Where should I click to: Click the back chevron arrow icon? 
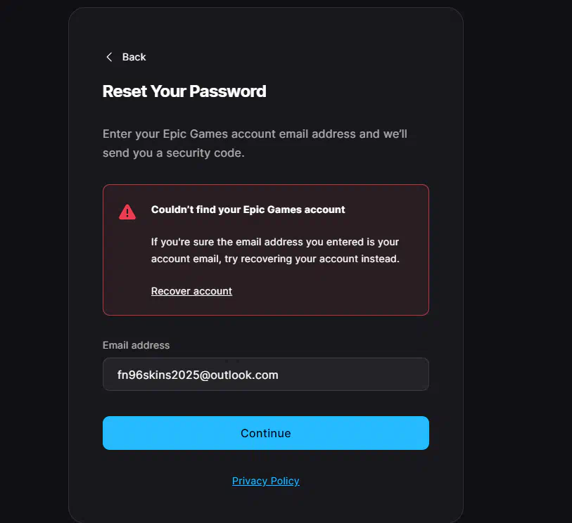(109, 57)
